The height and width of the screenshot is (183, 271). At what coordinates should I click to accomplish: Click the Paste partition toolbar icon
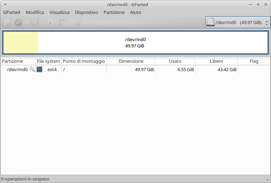click(x=62, y=23)
